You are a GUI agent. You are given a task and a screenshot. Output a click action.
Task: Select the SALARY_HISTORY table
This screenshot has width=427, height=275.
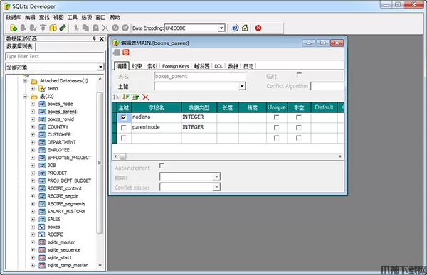click(x=66, y=211)
